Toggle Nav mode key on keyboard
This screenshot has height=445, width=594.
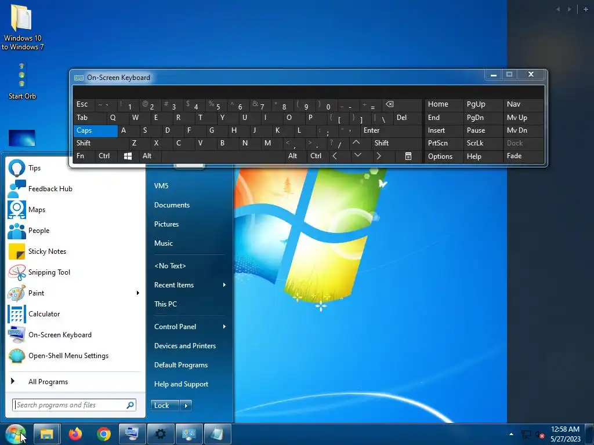[x=524, y=104]
